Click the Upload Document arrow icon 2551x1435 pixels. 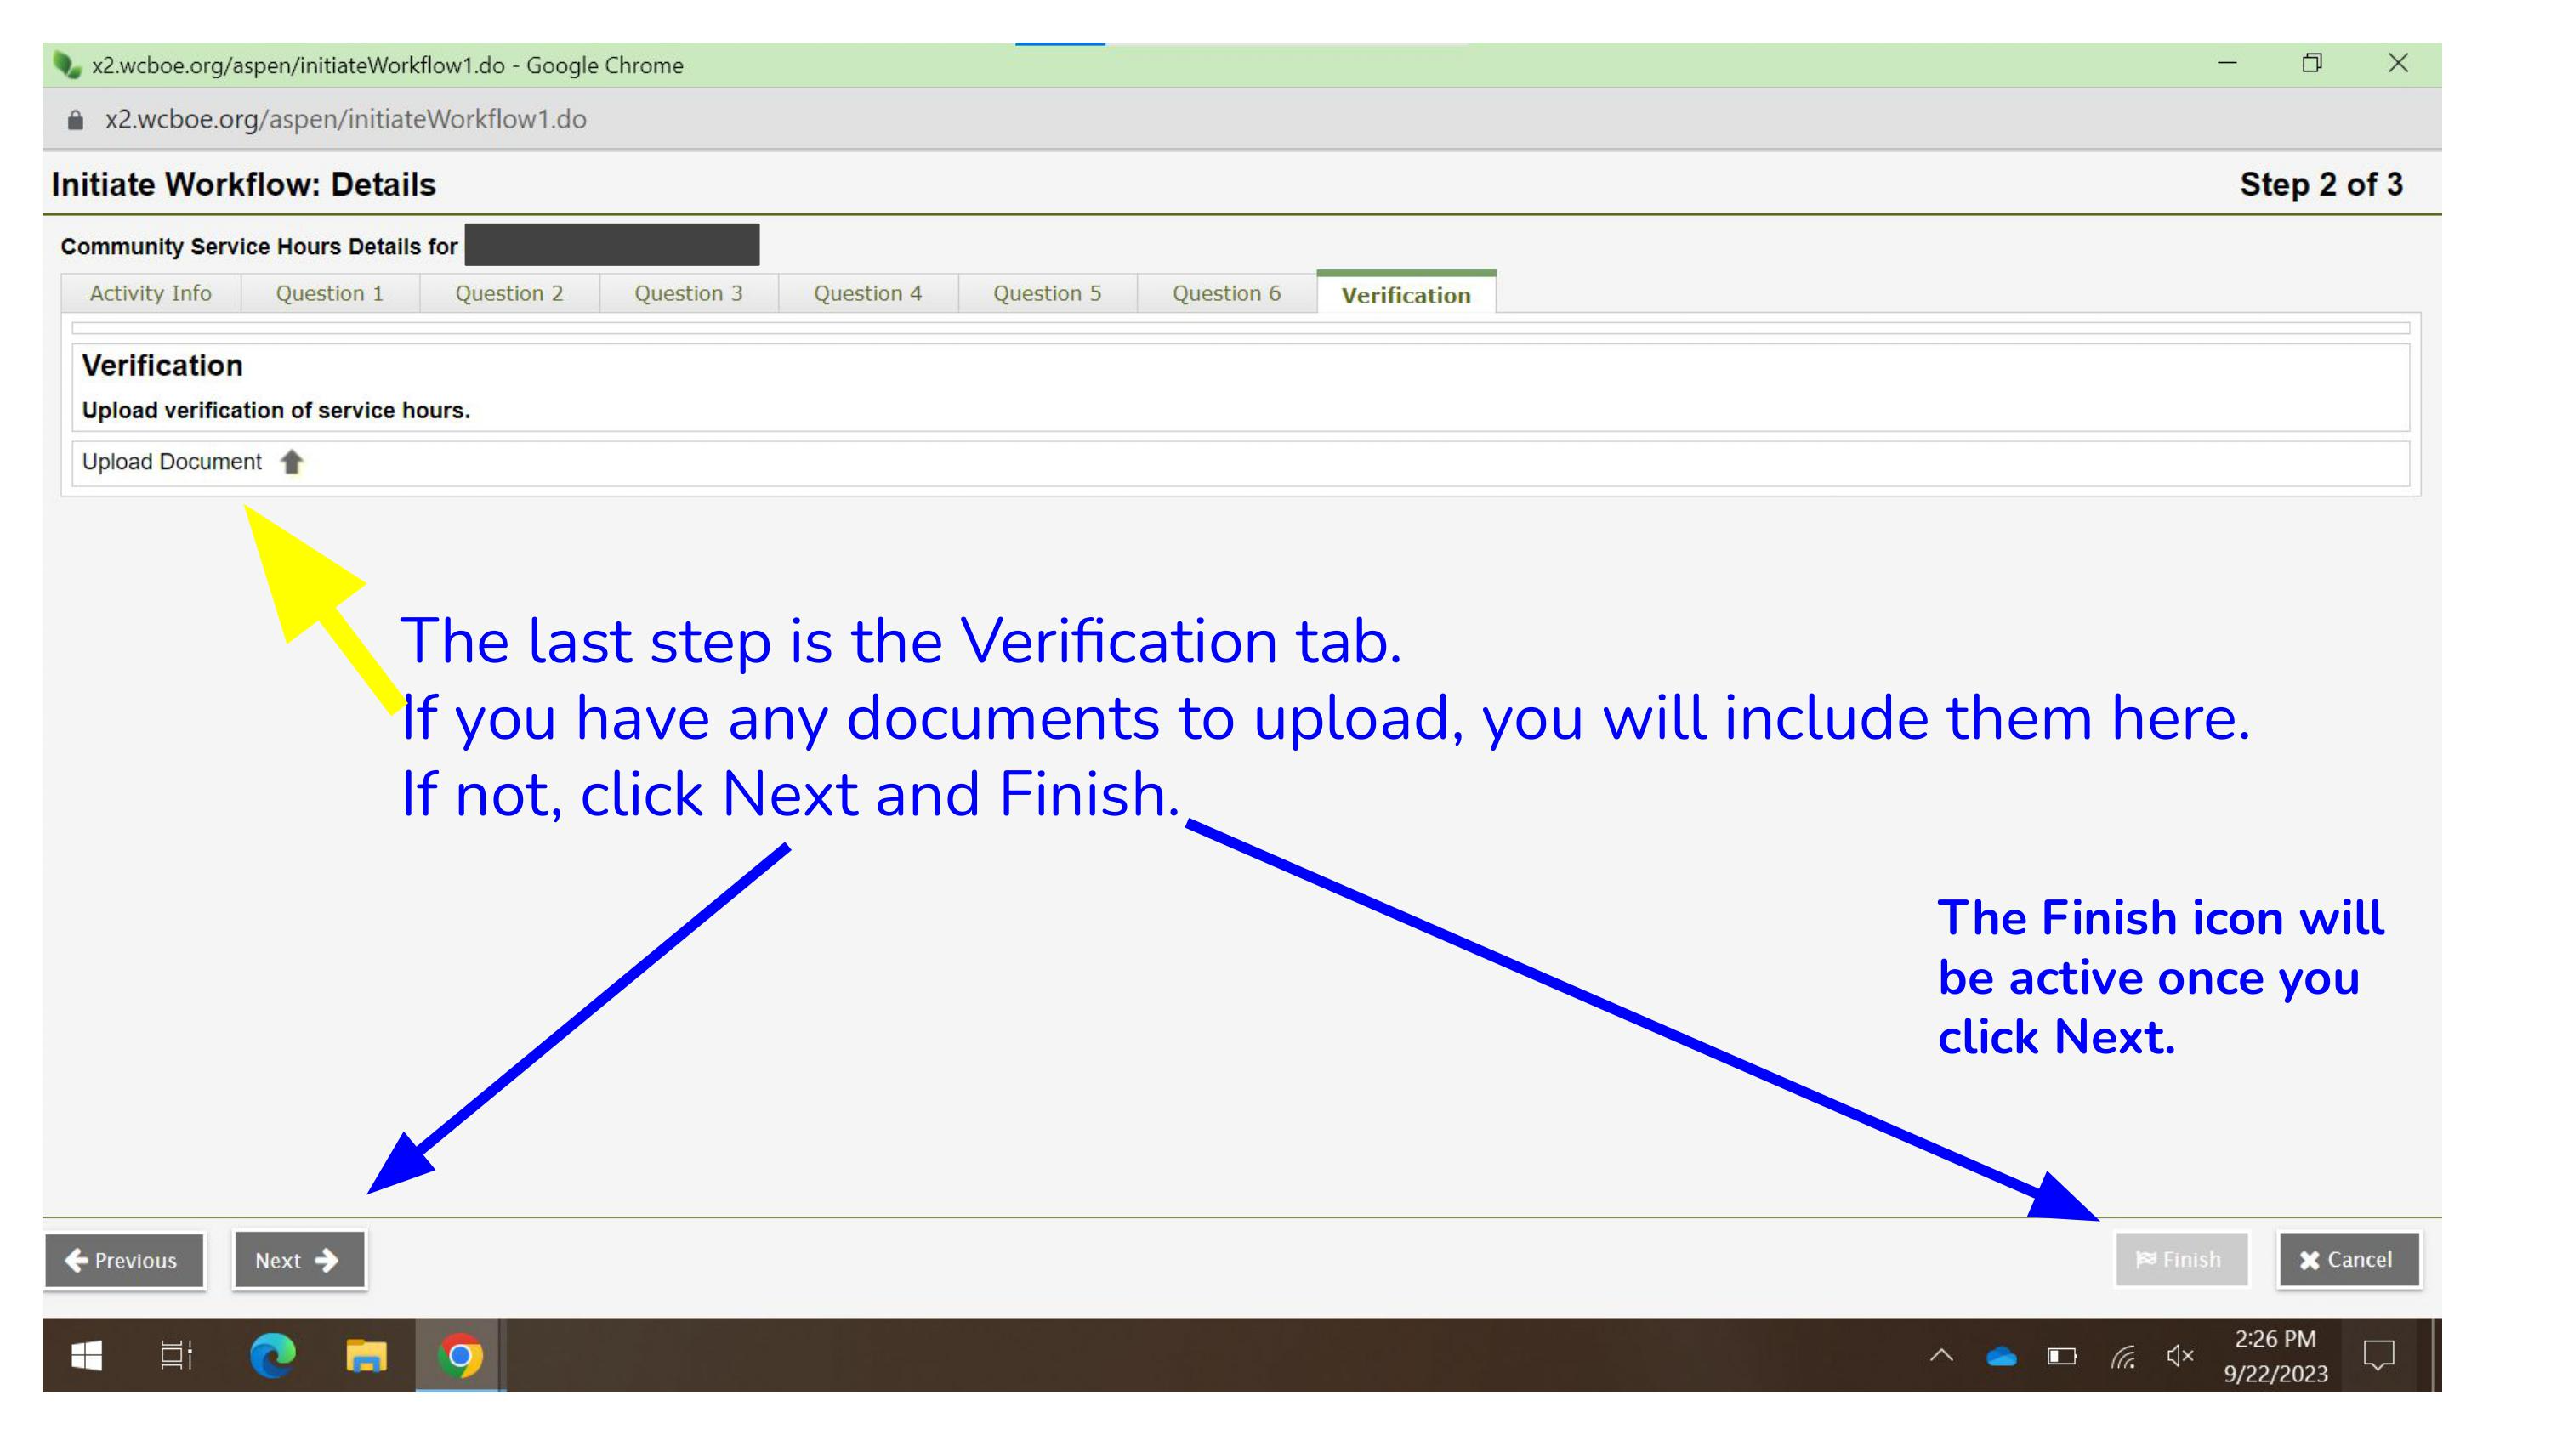291,462
